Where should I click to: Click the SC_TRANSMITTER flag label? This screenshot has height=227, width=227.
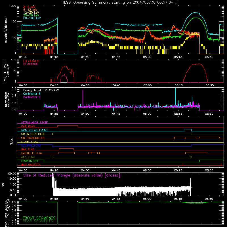[x=33, y=138]
